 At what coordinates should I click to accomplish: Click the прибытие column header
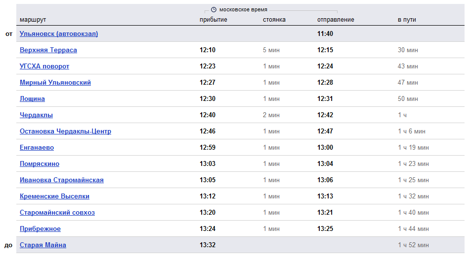(213, 20)
